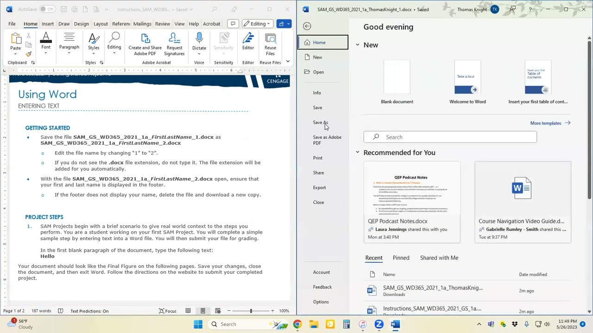This screenshot has width=593, height=333.
Task: Open QEP Podcast Notes.docx recommendation
Action: (x=412, y=202)
